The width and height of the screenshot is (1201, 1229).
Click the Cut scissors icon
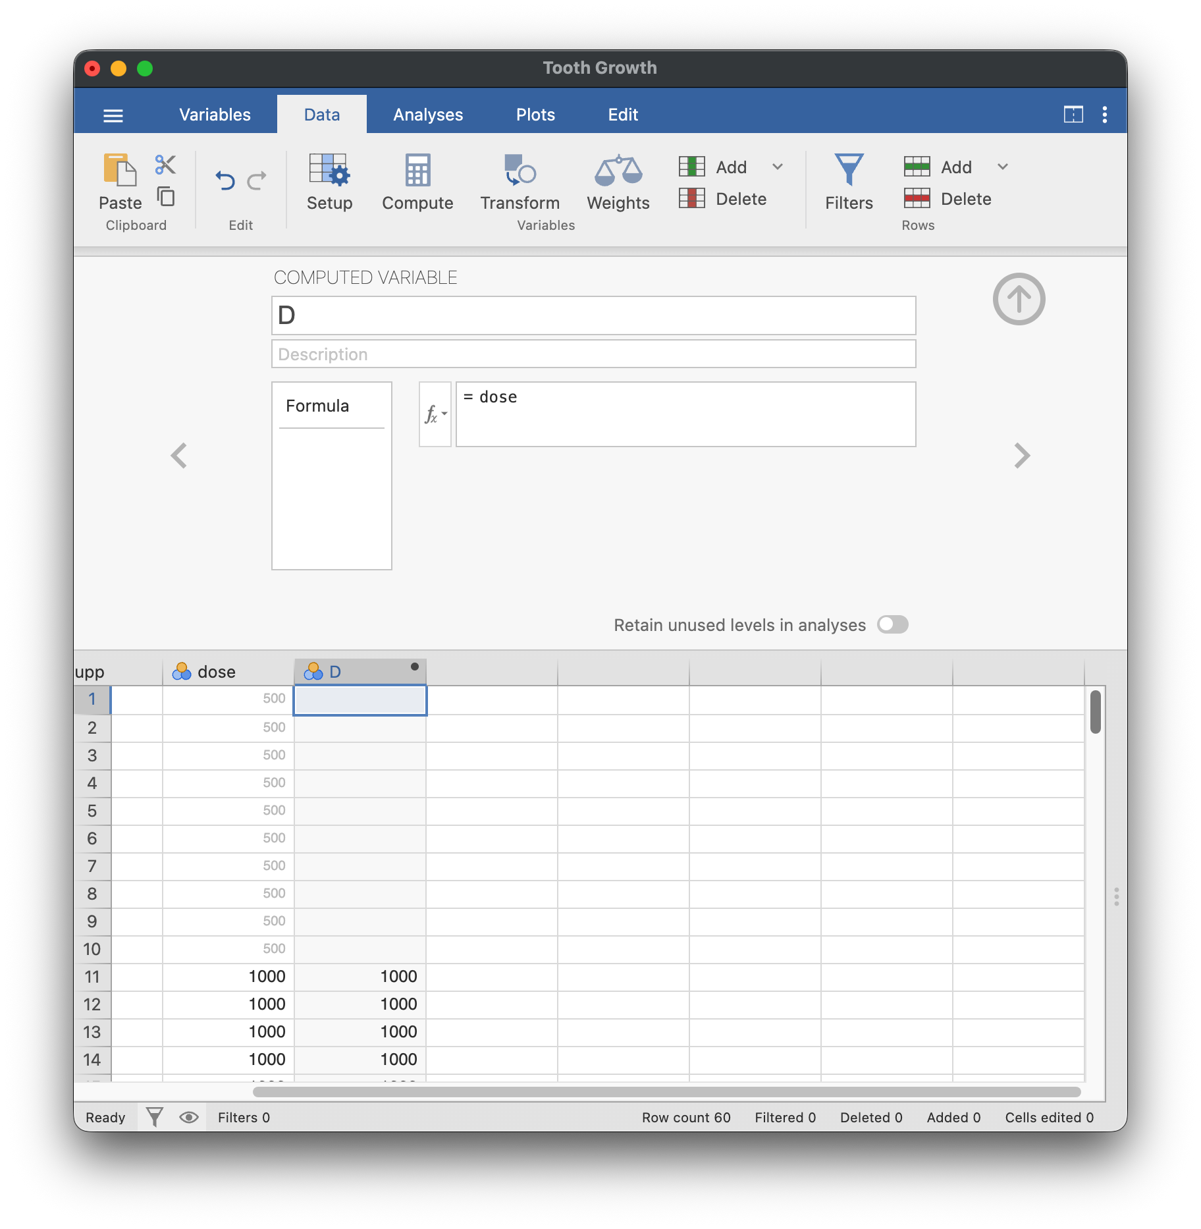pyautogui.click(x=165, y=165)
